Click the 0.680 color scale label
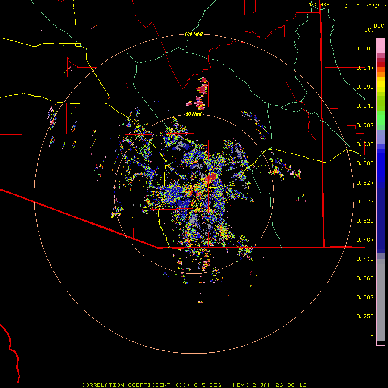The width and height of the screenshot is (388, 388). [x=365, y=163]
